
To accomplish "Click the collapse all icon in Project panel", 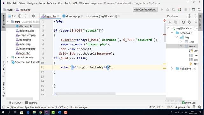I will point(26,16).
